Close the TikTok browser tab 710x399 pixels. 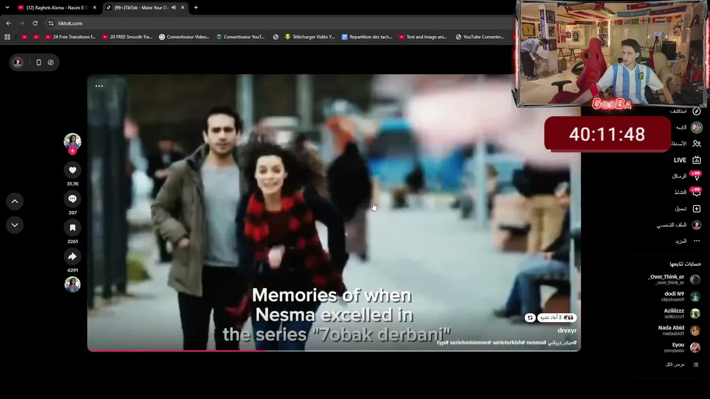(x=182, y=8)
